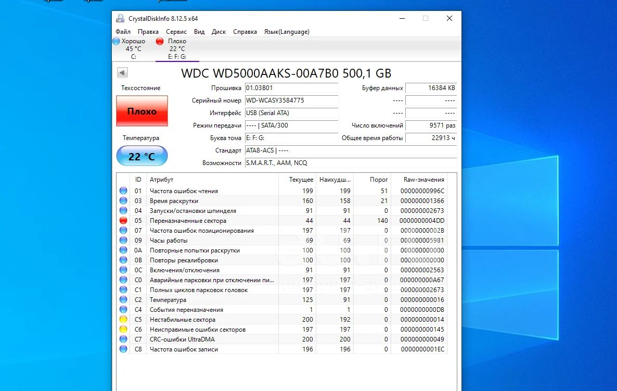Click the Порог column header
Screen dimensions: 617x391
tap(372, 180)
